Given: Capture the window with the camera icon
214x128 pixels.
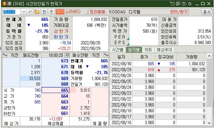Looking at the screenshot, I should click(x=184, y=4).
